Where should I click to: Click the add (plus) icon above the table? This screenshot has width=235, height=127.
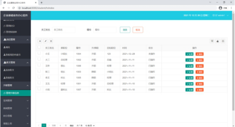click(x=40, y=41)
